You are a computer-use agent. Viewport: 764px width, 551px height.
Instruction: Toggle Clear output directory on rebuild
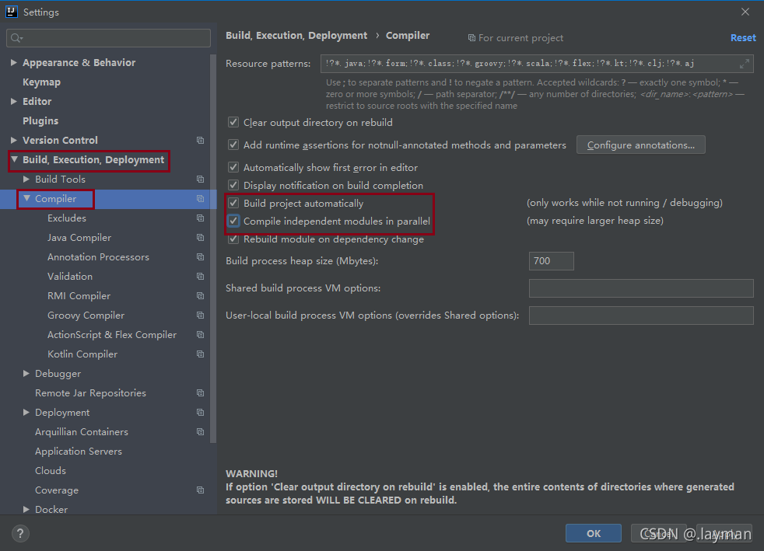click(x=233, y=122)
